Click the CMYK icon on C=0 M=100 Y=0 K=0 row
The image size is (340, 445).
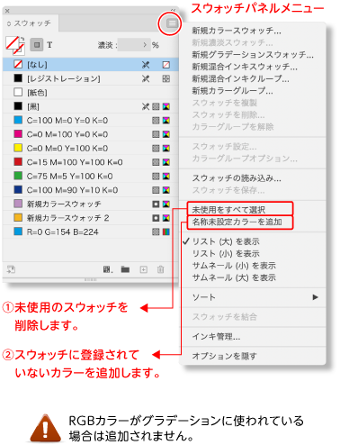[x=166, y=134]
